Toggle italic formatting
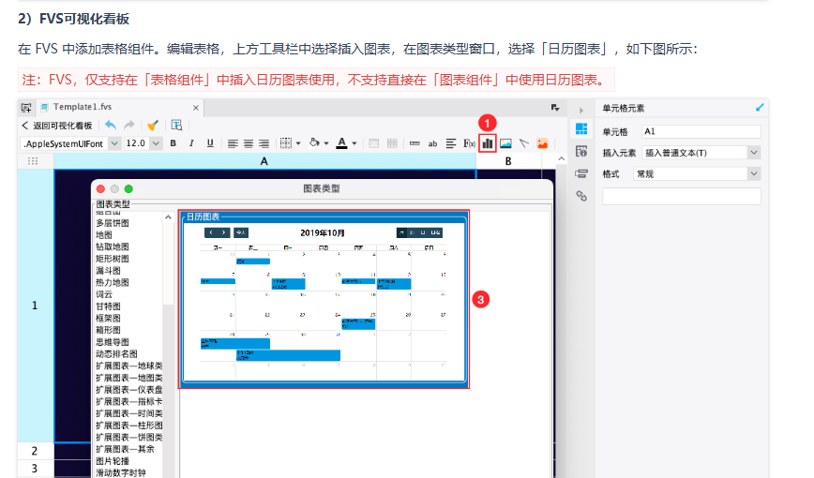The height and width of the screenshot is (478, 814). click(x=191, y=143)
